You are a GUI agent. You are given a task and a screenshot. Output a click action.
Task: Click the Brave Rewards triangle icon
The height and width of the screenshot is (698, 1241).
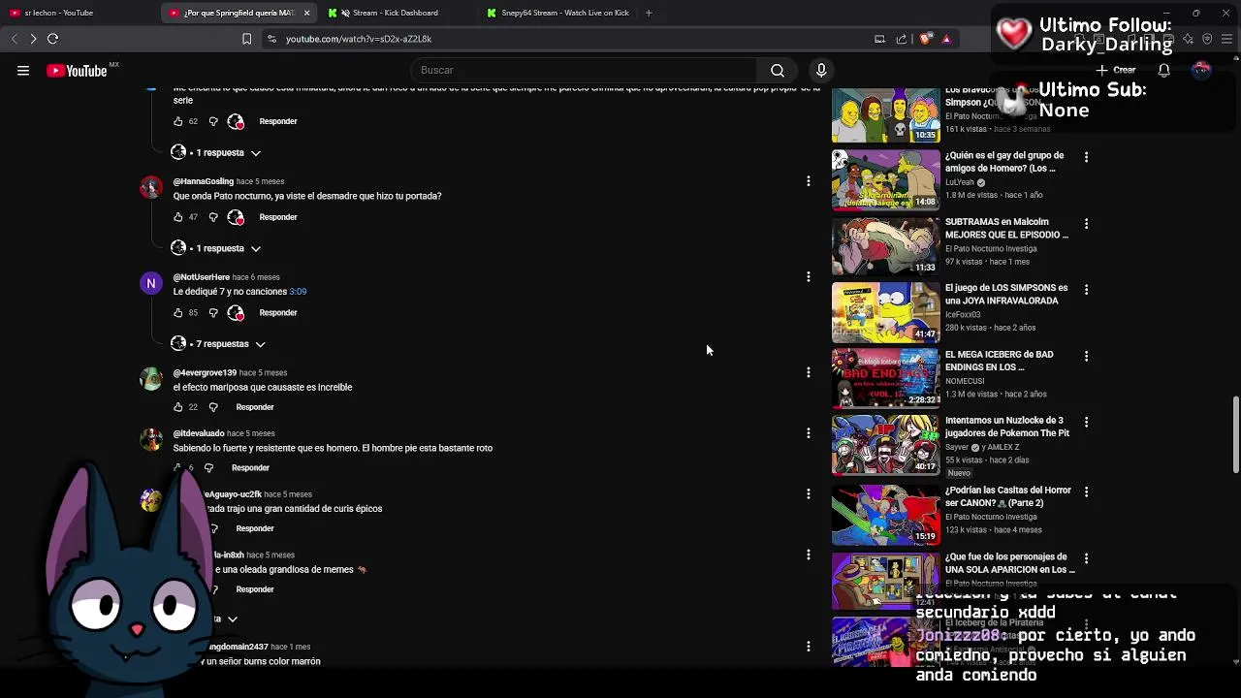tap(946, 39)
